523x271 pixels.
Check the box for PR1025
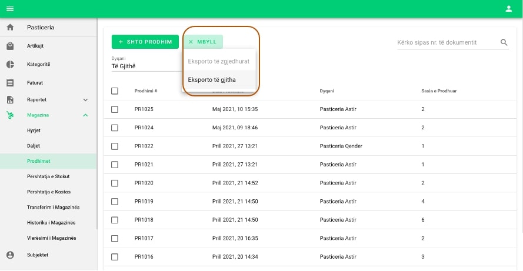[115, 109]
